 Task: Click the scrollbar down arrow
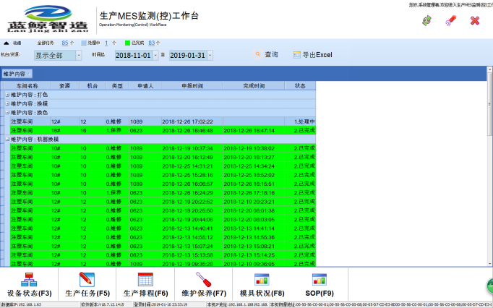coord(489,264)
